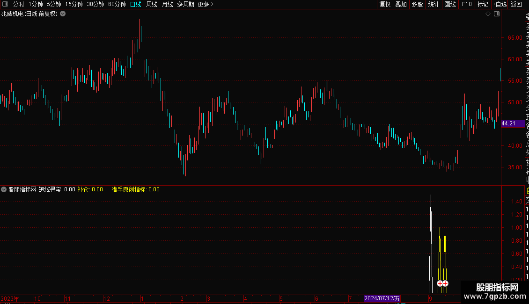Open the 统计 statistics tool
The width and height of the screenshot is (529, 304).
[433, 4]
